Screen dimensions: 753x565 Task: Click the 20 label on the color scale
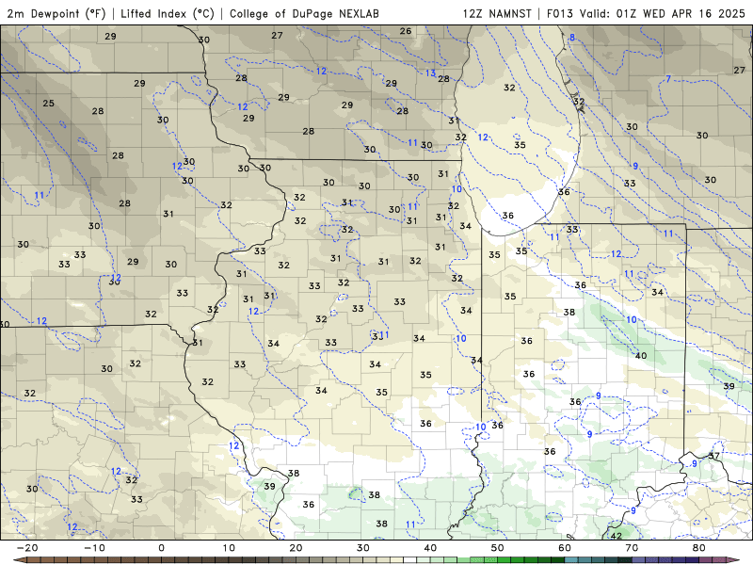click(x=296, y=548)
